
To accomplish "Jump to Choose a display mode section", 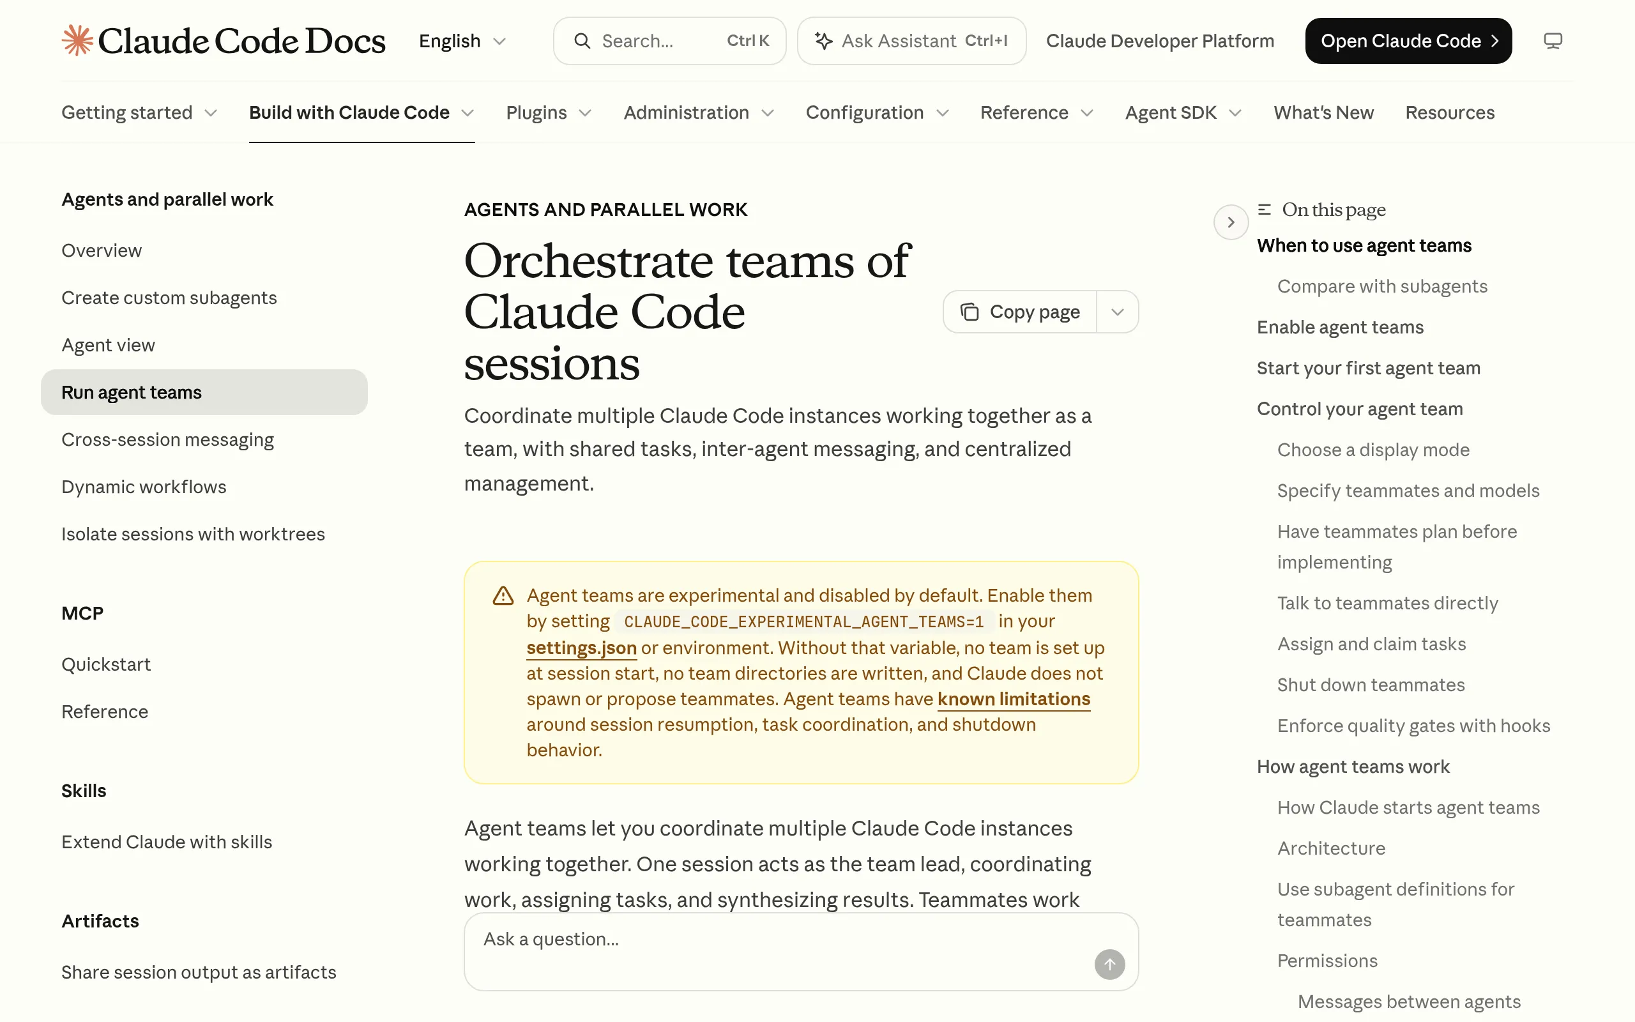I will tap(1373, 450).
